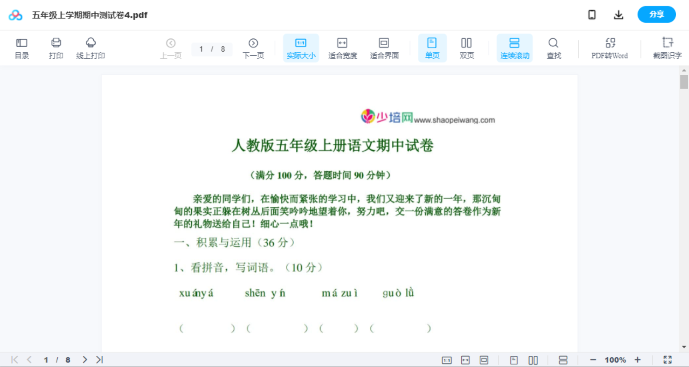The height and width of the screenshot is (367, 689).
Task: Toggle 单页 single page mode
Action: point(432,48)
